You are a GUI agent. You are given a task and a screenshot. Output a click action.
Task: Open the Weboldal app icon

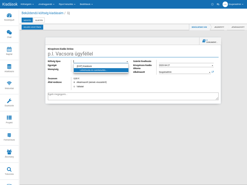pyautogui.click(x=9, y=83)
